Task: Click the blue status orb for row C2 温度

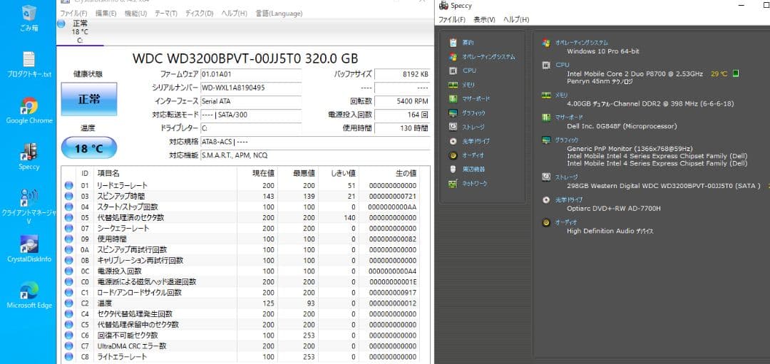Action: pos(68,303)
